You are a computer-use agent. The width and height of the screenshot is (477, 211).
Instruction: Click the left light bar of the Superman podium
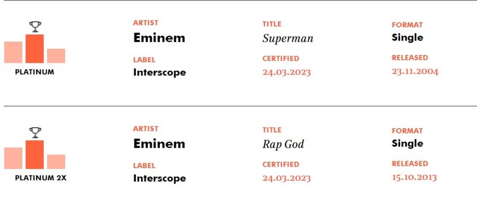13,52
